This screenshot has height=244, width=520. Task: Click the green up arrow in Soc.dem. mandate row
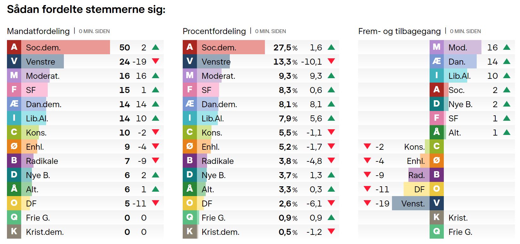click(x=155, y=47)
